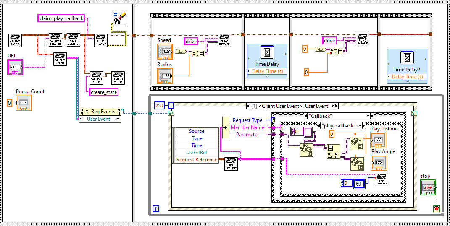Select FUNC INVOKE wired to claim_play_callback

point(101,40)
